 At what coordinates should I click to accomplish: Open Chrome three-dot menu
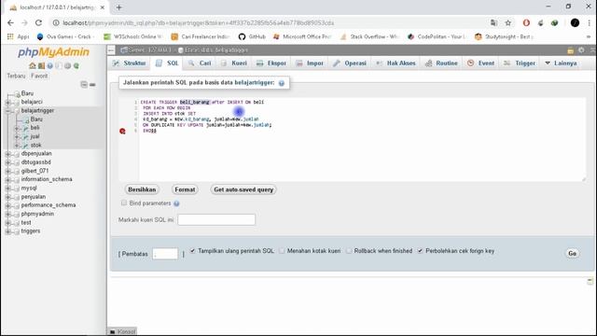coord(589,22)
